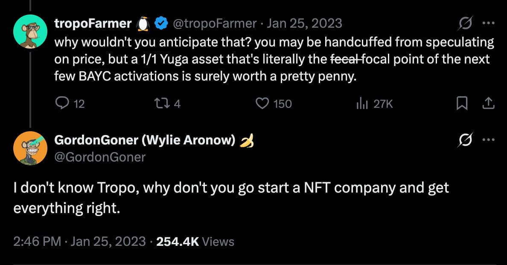View analytics on tropoFarmer's tweet
The height and width of the screenshot is (265, 507).
point(362,104)
